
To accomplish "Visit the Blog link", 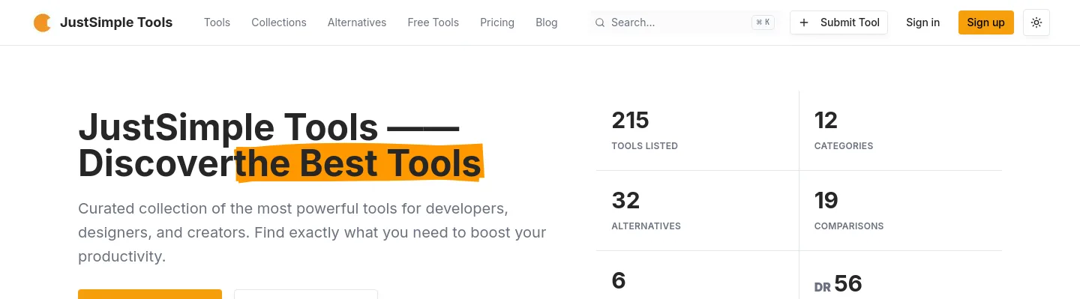I will tap(547, 22).
